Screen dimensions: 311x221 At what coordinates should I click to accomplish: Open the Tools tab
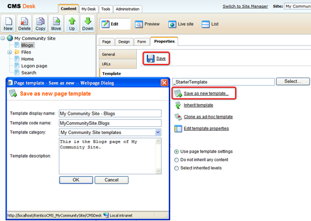105,9
